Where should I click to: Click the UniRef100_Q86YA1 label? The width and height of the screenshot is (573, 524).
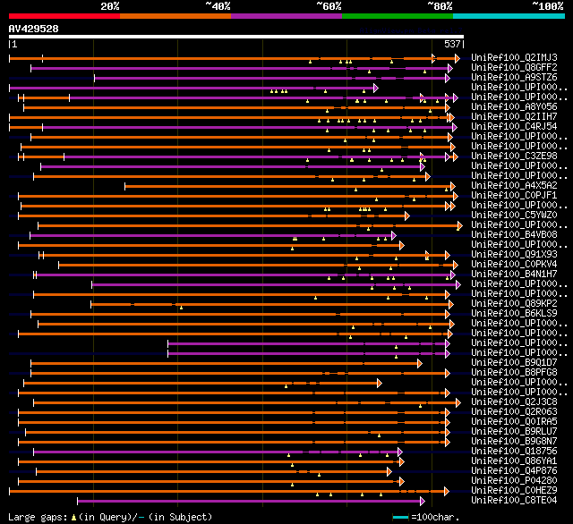(x=514, y=461)
